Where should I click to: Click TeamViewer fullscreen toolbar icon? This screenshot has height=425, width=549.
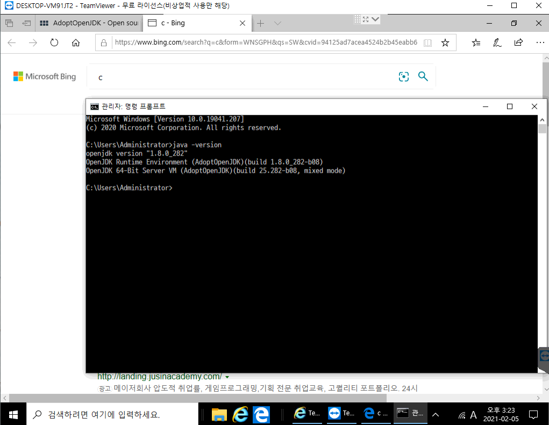366,19
